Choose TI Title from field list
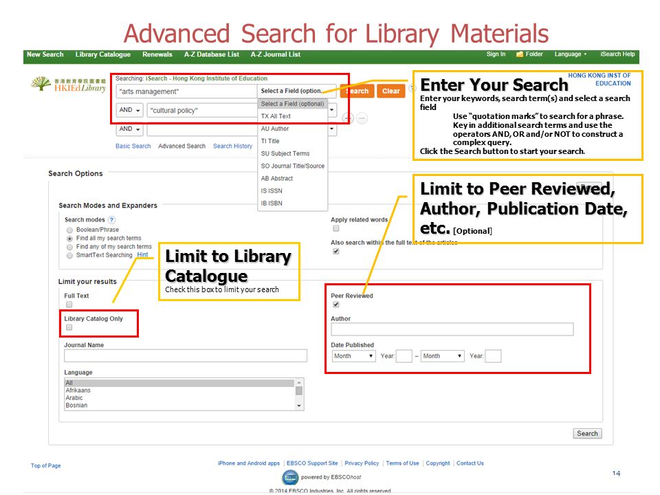 293,141
